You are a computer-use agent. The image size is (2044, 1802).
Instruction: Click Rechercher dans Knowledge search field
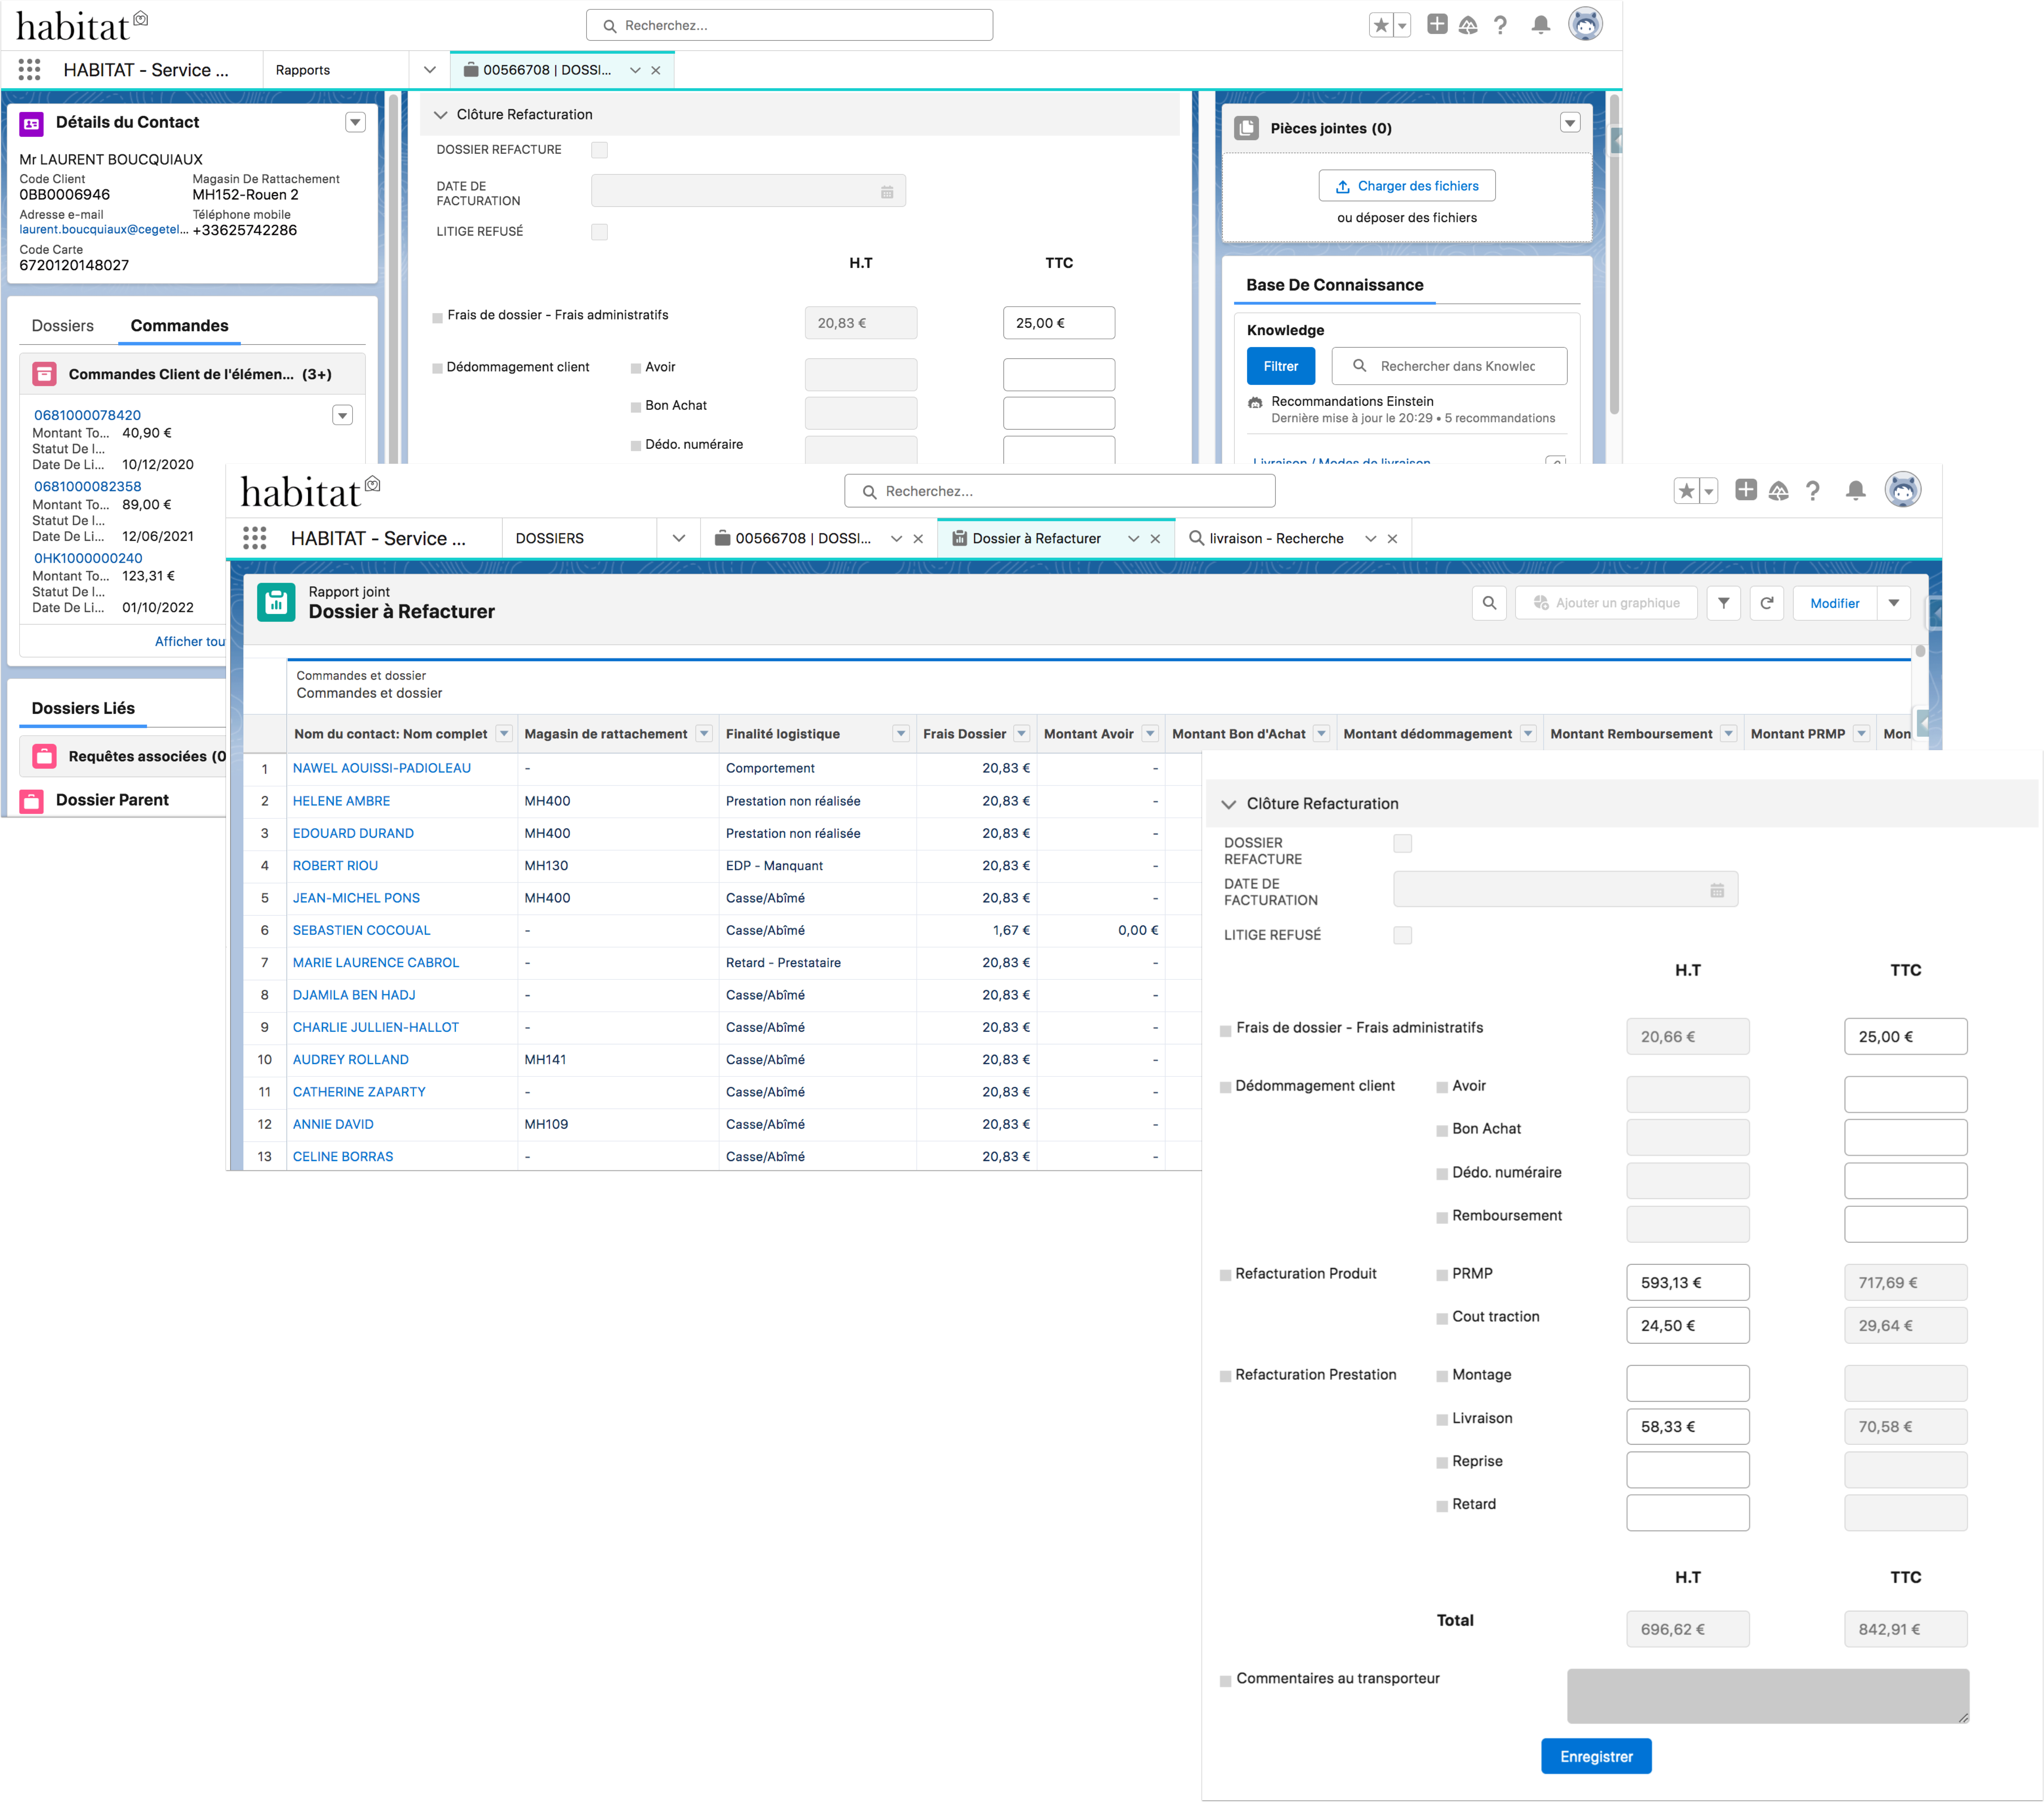coord(1449,366)
